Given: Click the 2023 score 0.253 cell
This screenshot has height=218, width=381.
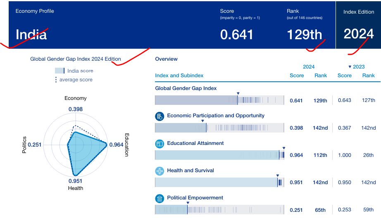Looking at the screenshot, I should pyautogui.click(x=345, y=210).
